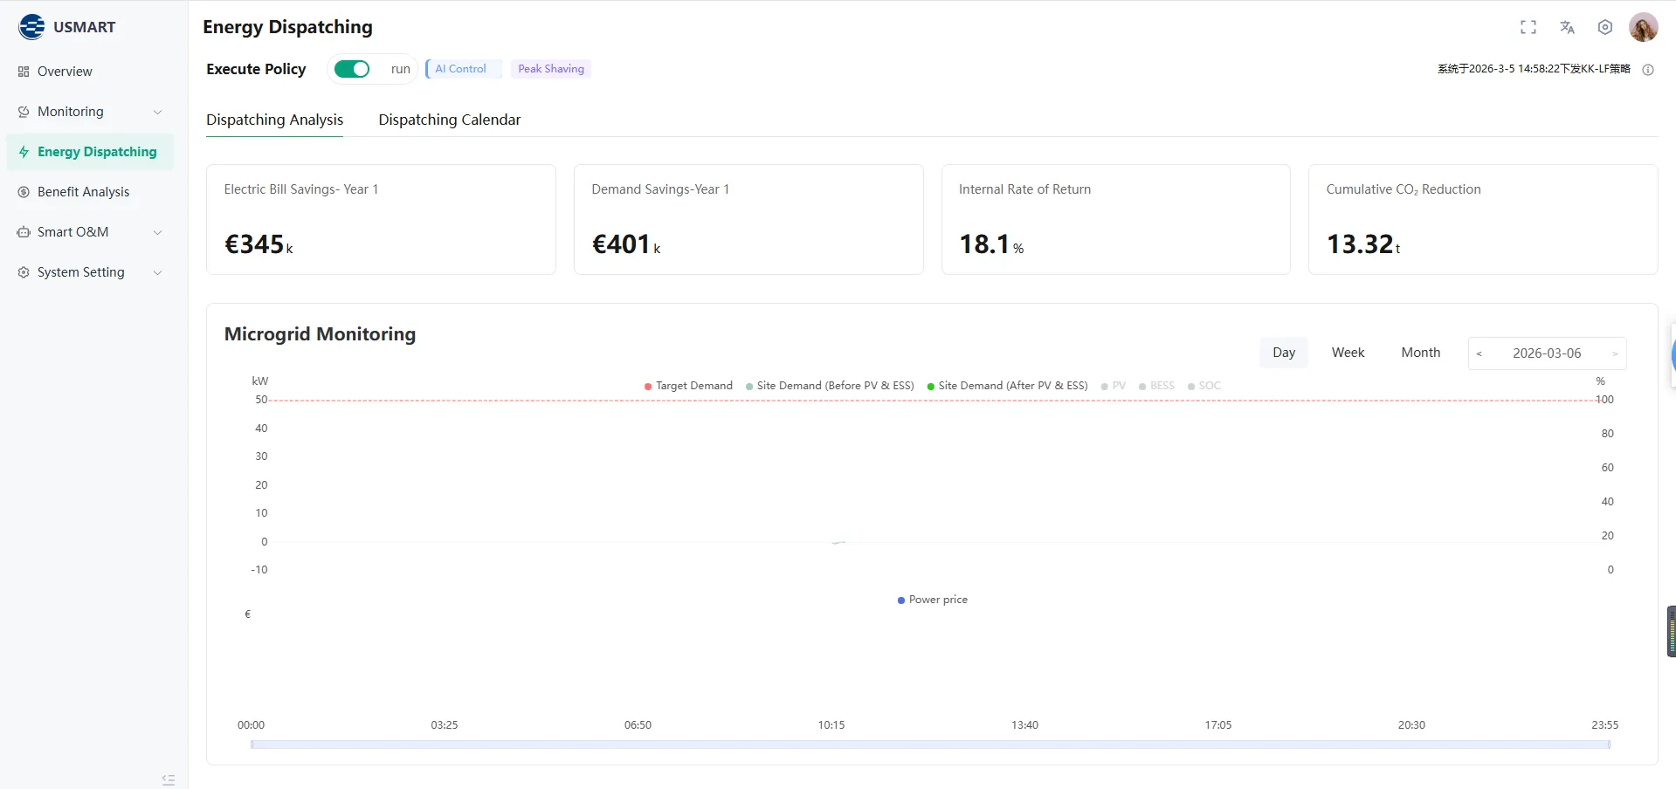Open Benefit Analysis menu item
The image size is (1676, 789).
83,192
